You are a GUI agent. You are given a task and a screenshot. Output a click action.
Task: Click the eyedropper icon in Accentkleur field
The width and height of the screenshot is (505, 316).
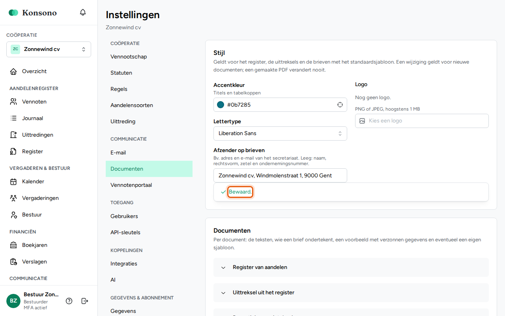point(340,105)
